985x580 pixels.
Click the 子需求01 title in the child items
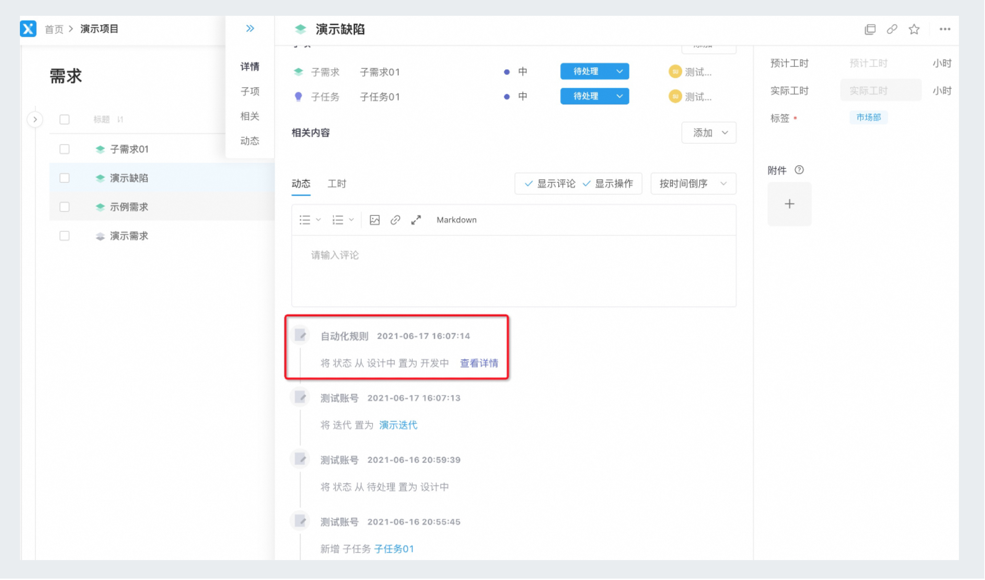pyautogui.click(x=380, y=72)
